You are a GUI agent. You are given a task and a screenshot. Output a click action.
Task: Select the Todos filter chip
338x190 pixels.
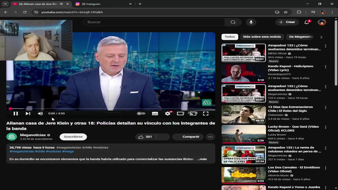click(x=230, y=37)
